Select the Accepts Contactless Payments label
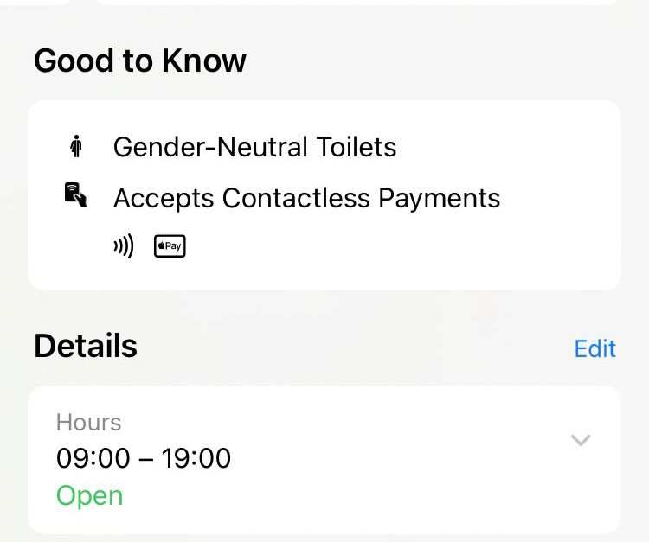 coord(306,199)
